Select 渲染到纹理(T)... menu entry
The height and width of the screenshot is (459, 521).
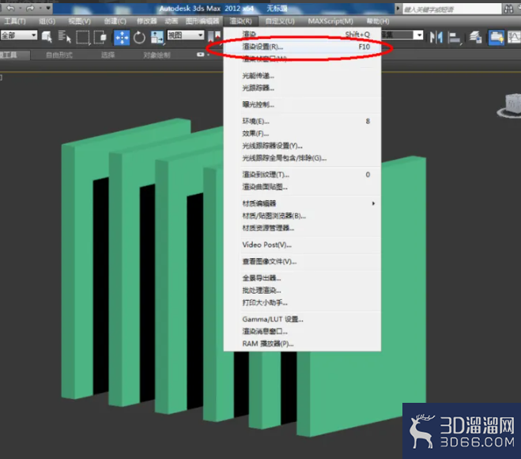[x=302, y=175]
